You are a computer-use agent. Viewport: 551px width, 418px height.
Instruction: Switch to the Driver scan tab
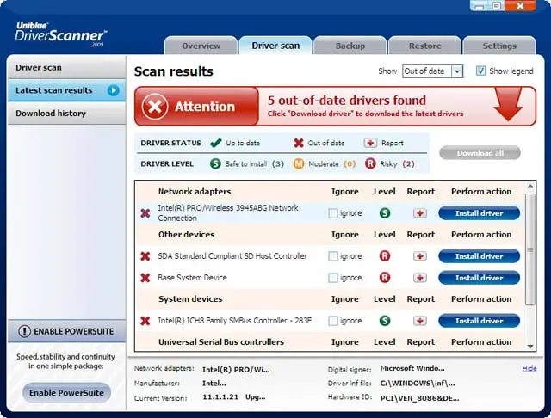(x=275, y=46)
